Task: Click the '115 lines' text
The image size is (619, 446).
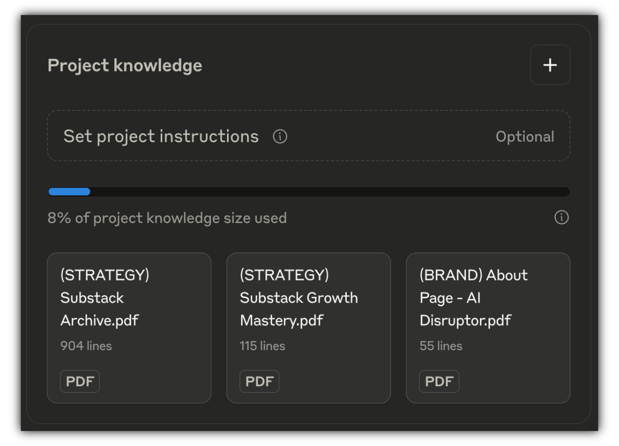Action: click(x=263, y=346)
